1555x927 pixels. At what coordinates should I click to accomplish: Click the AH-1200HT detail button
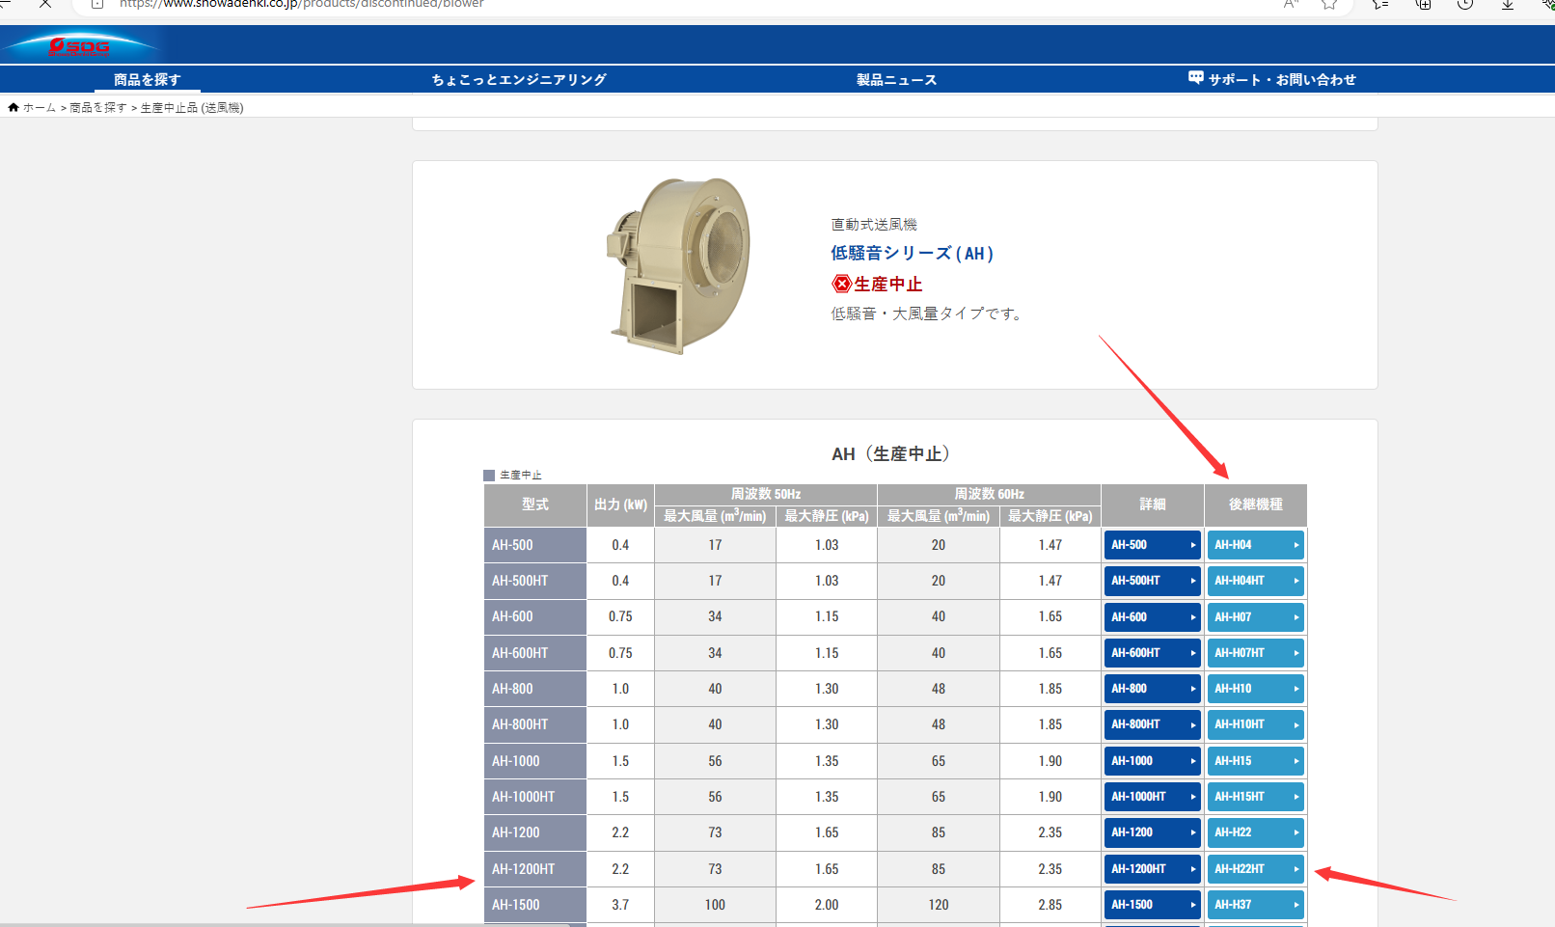pos(1152,868)
